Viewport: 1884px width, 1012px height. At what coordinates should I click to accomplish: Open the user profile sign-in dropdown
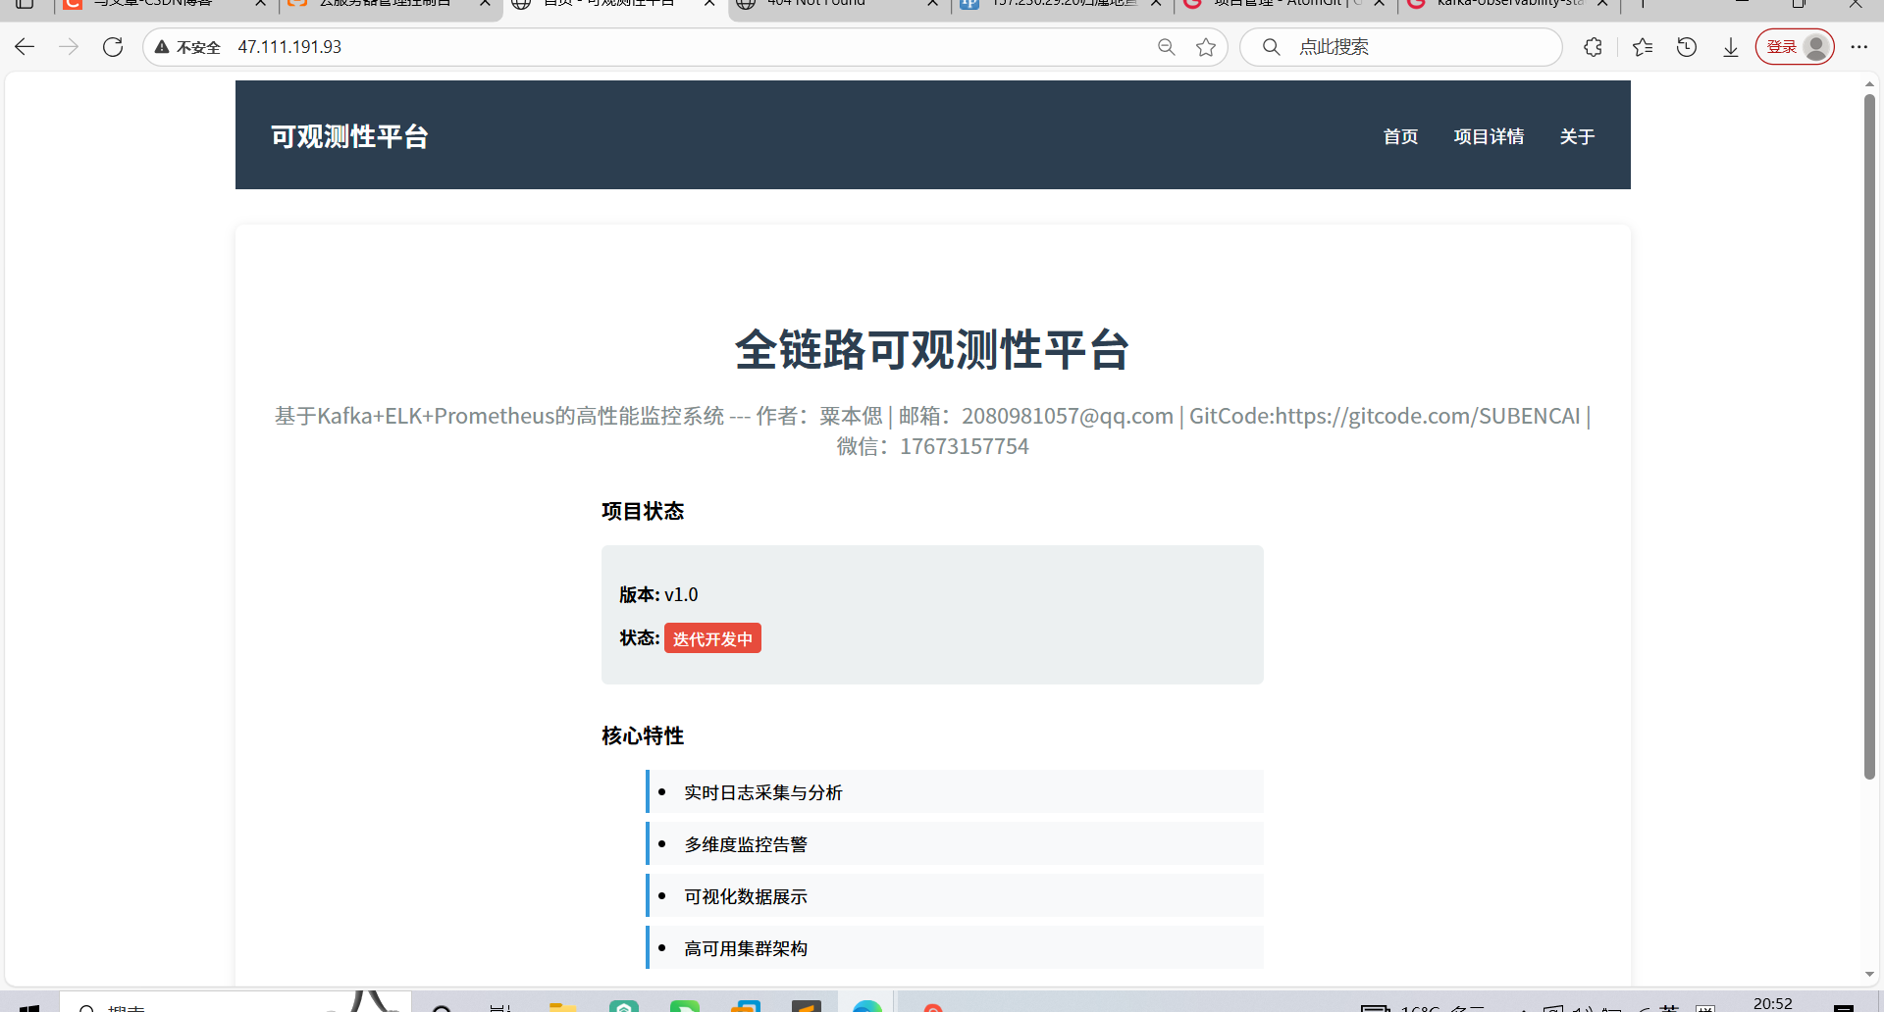(1814, 46)
